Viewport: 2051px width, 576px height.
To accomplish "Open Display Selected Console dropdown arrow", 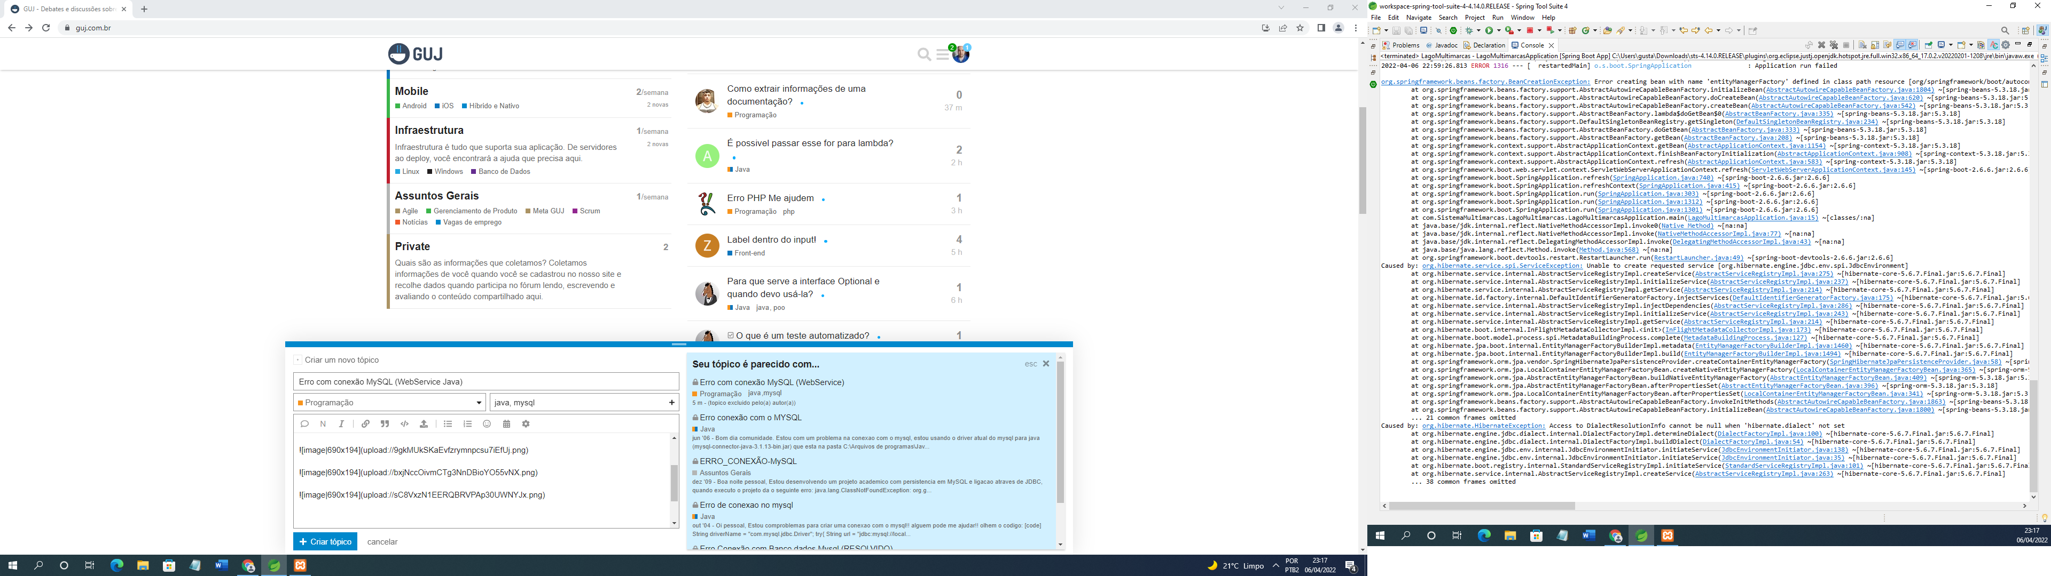I will coord(1951,45).
